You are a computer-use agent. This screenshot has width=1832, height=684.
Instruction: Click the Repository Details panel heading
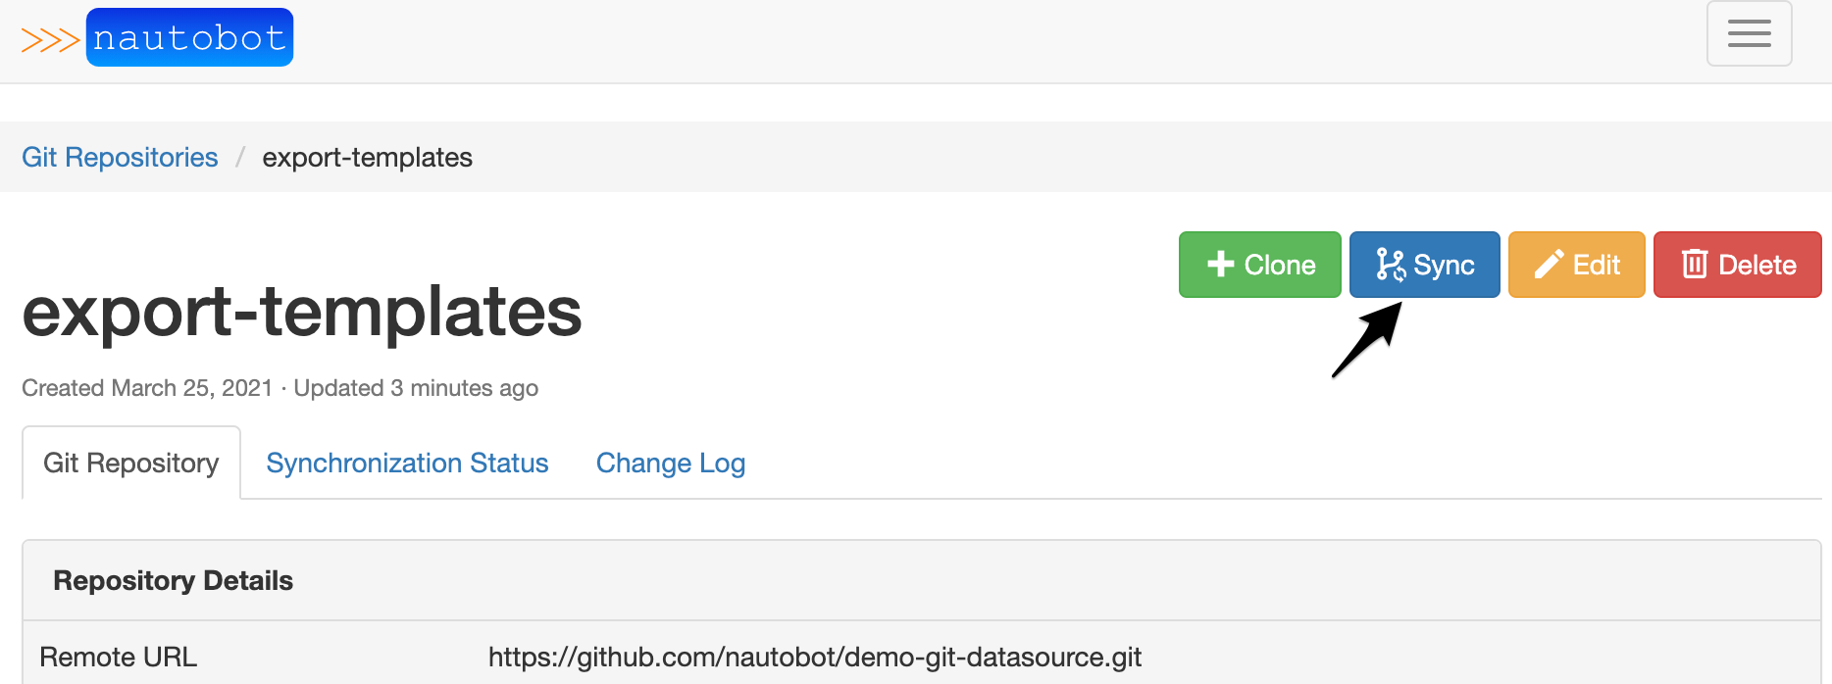(x=174, y=581)
